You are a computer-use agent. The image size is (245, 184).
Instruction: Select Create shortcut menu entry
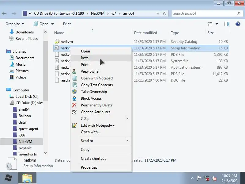pyautogui.click(x=101, y=159)
